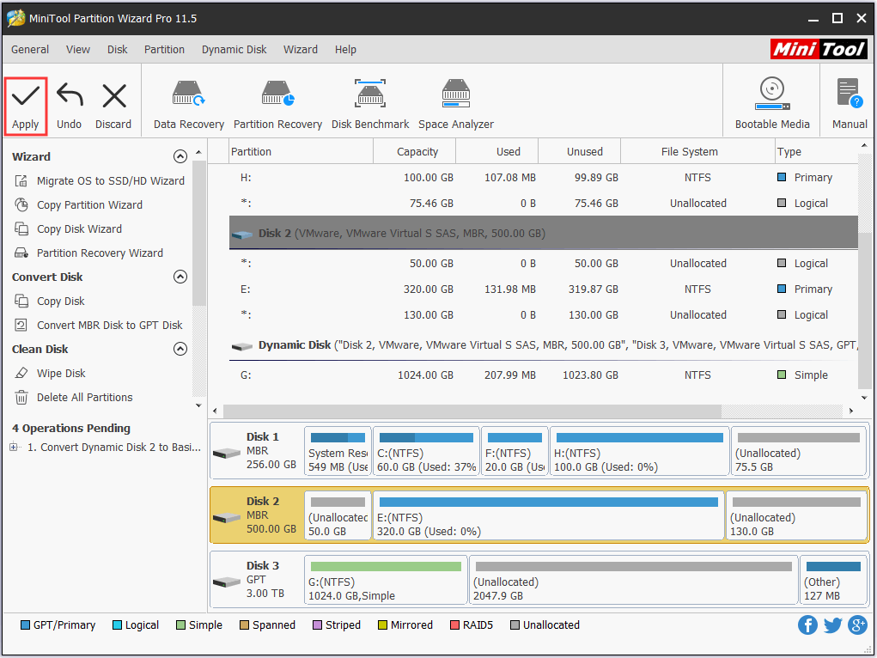Viewport: 877px width, 658px height.
Task: Select System Reserved partition block on Disk 1
Action: point(338,452)
